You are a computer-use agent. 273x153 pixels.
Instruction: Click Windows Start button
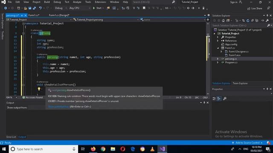tap(4, 149)
